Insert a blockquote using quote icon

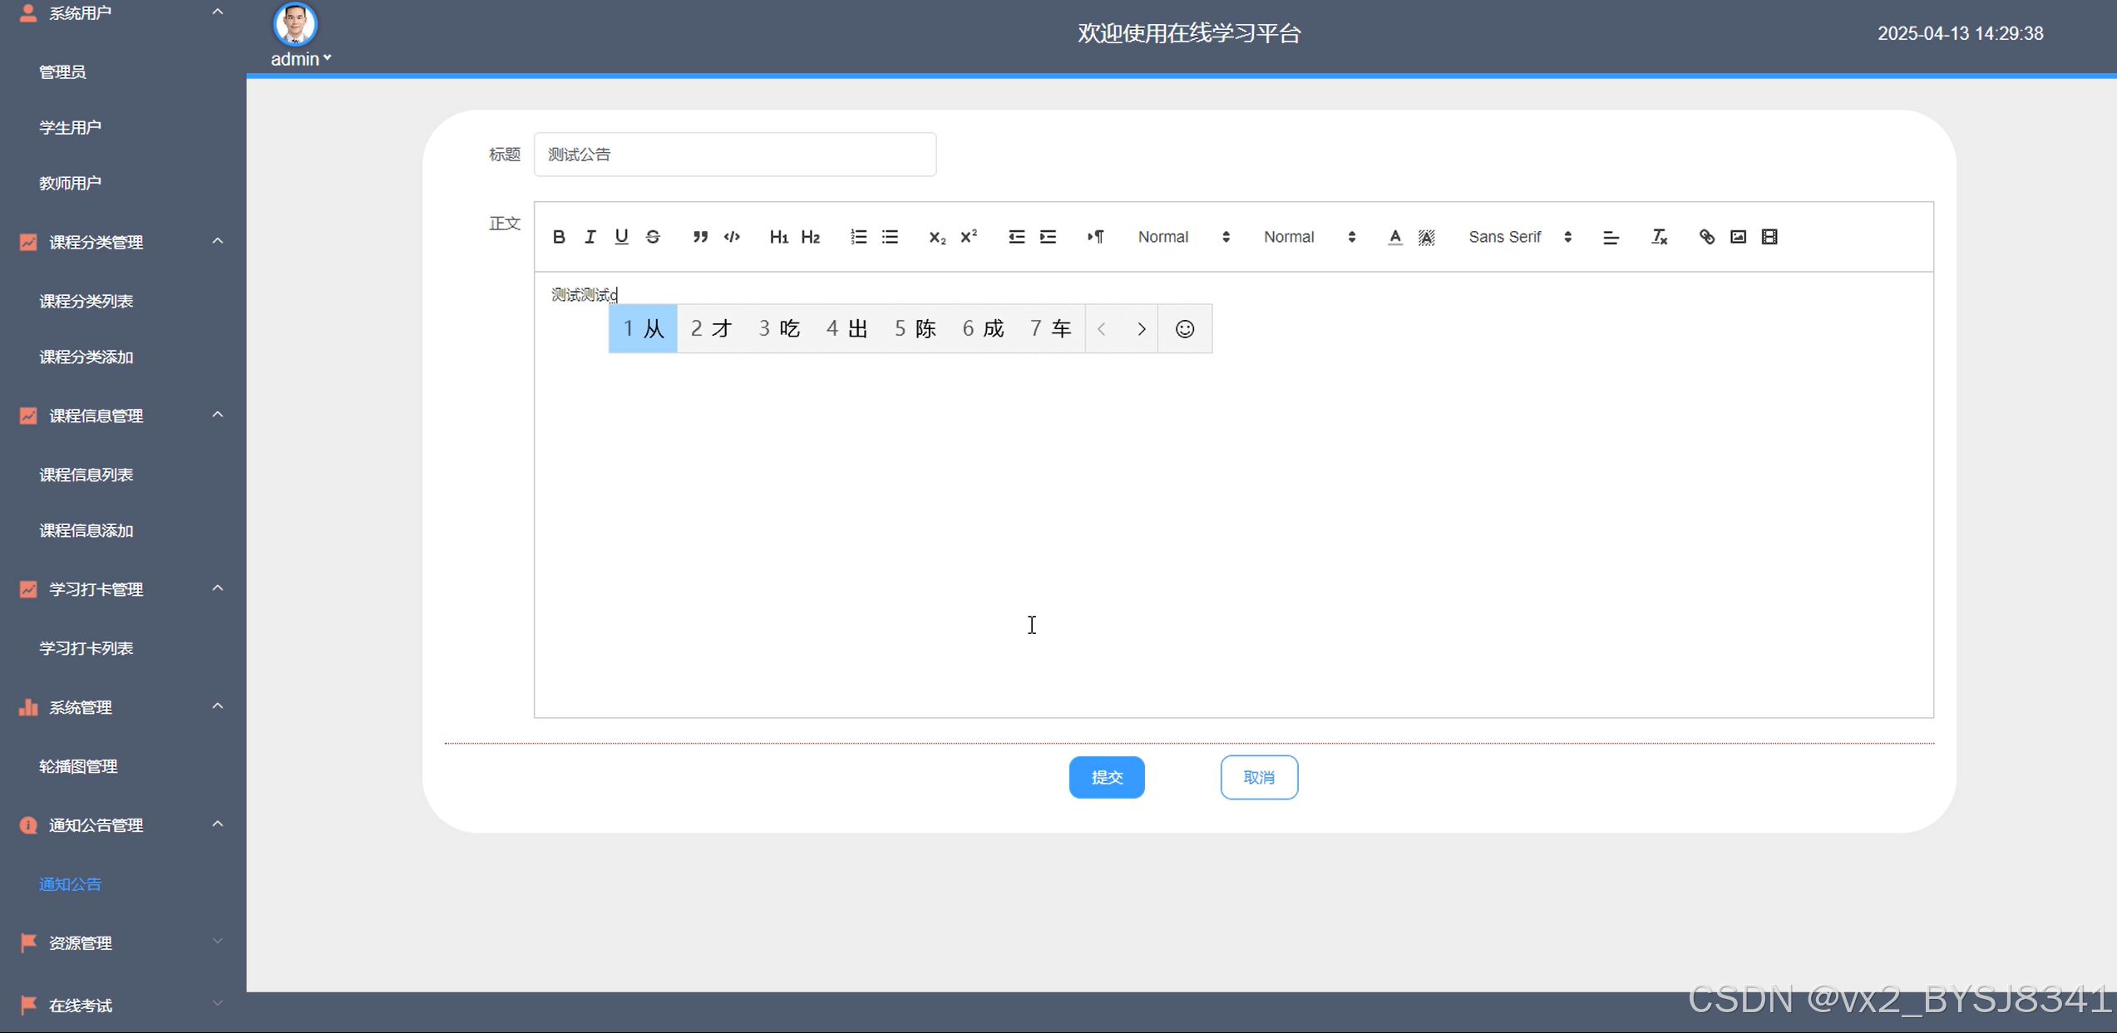[x=700, y=237]
